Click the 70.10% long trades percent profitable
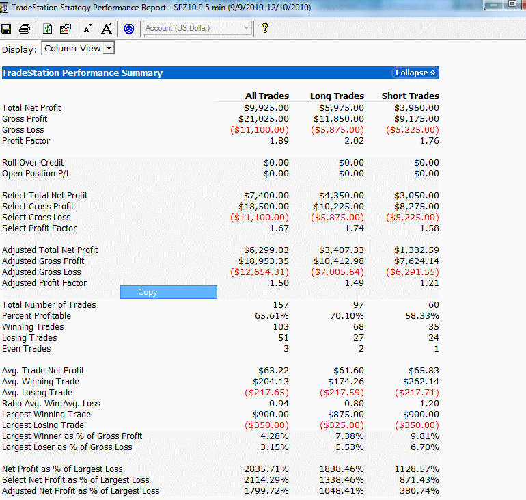The image size is (526, 500). [x=347, y=316]
